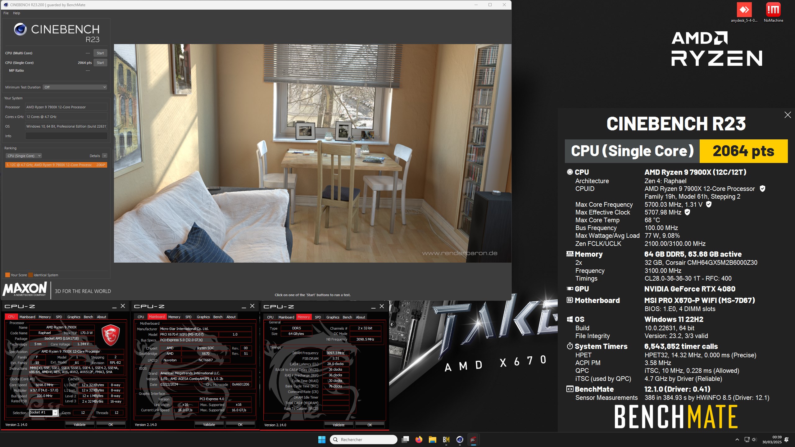
Task: Click Core Speed value 5698.0 MHz in CPU-Z
Action: [x=44, y=385]
